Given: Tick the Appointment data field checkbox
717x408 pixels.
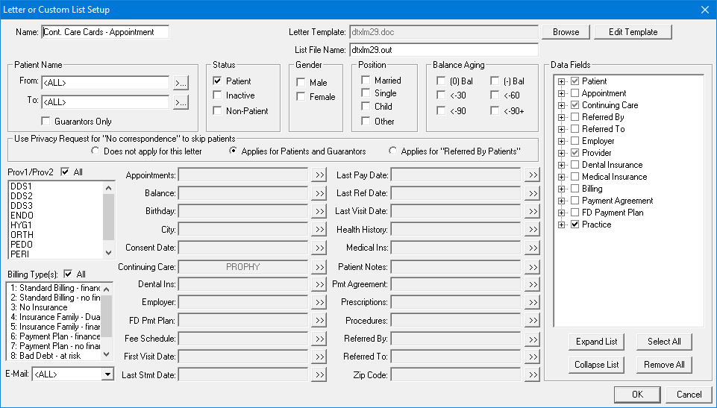Looking at the screenshot, I should tap(574, 93).
